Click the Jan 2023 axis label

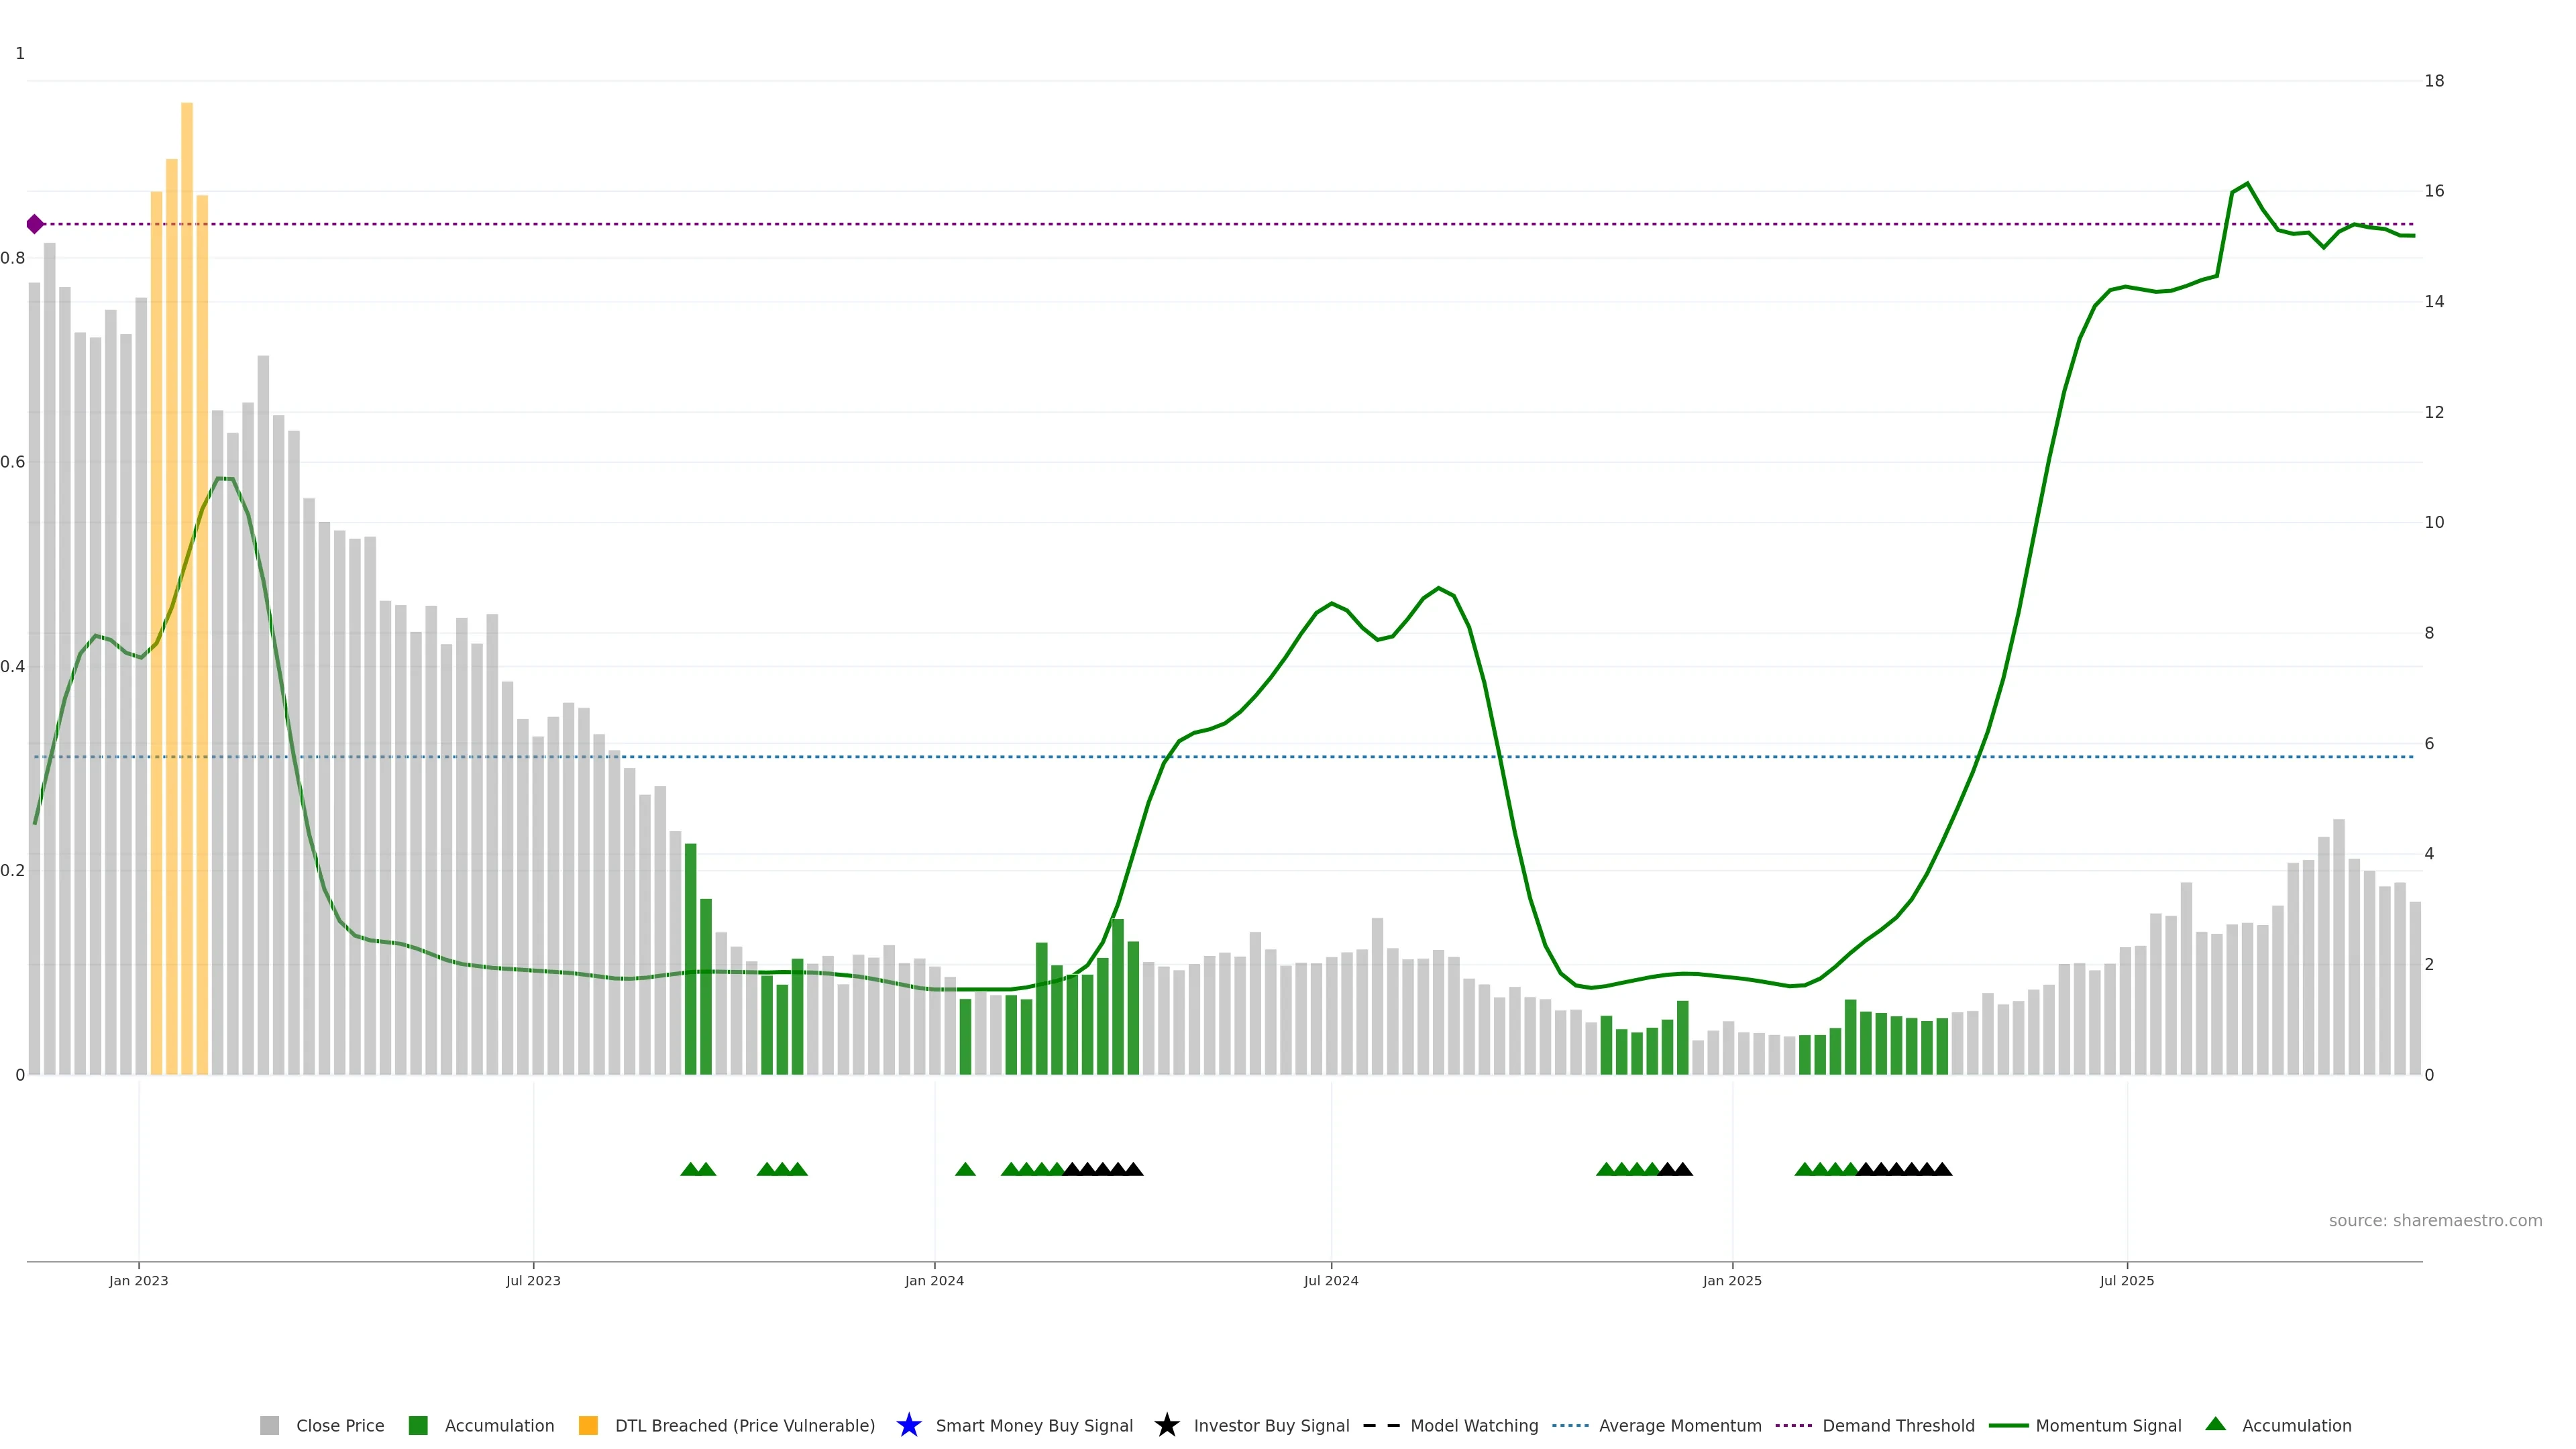[x=139, y=1280]
